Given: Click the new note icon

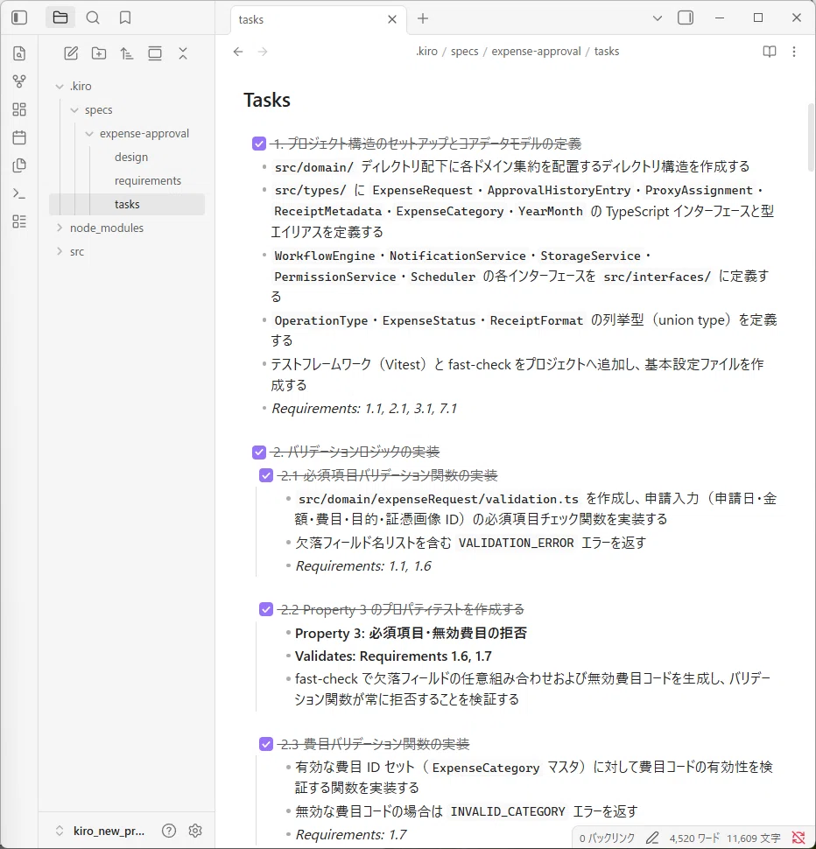Looking at the screenshot, I should click(x=71, y=53).
